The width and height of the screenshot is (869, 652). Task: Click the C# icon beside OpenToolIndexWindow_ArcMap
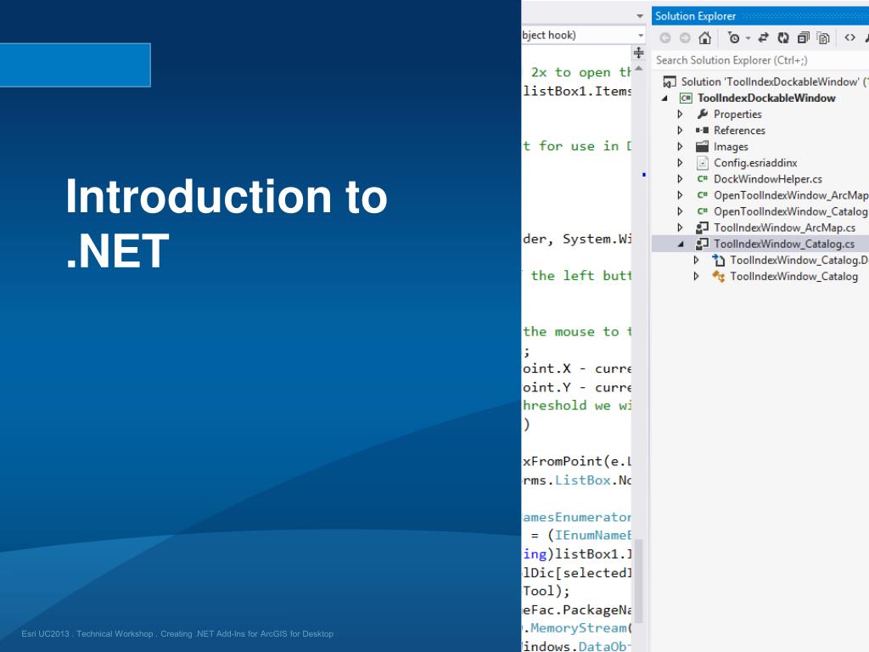coord(702,195)
